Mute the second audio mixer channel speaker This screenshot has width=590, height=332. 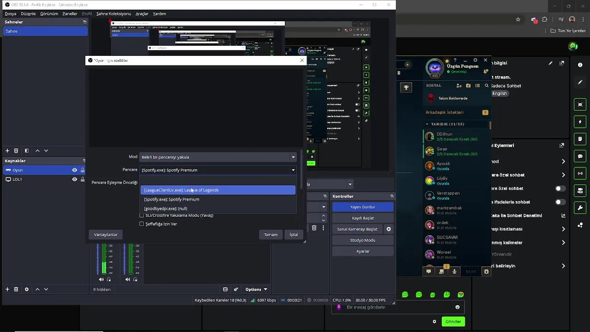click(128, 279)
